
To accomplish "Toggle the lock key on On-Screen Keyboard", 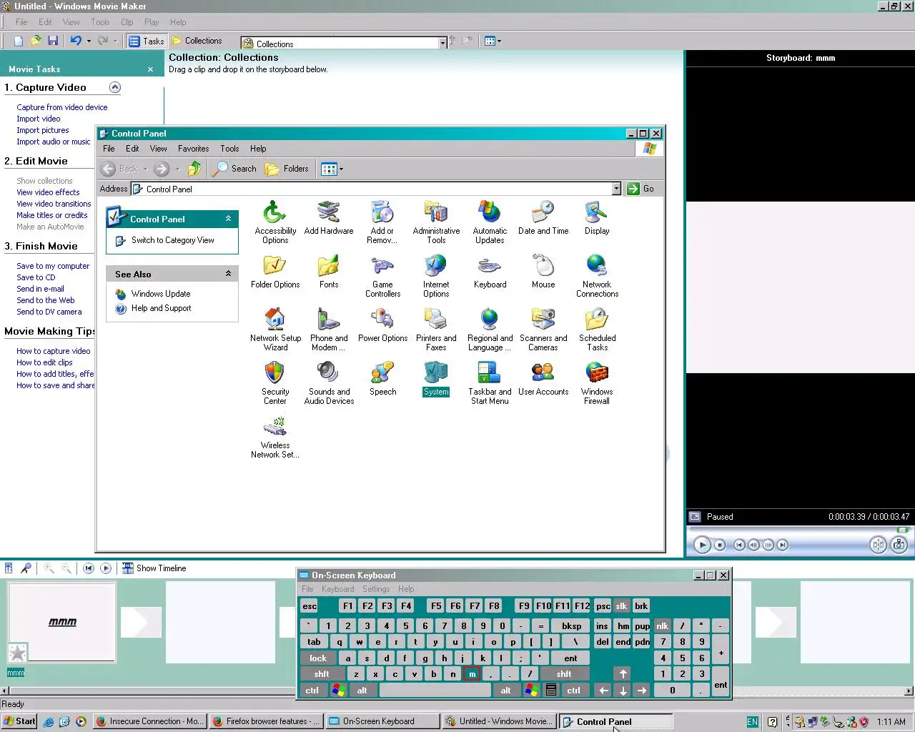I will tap(318, 658).
